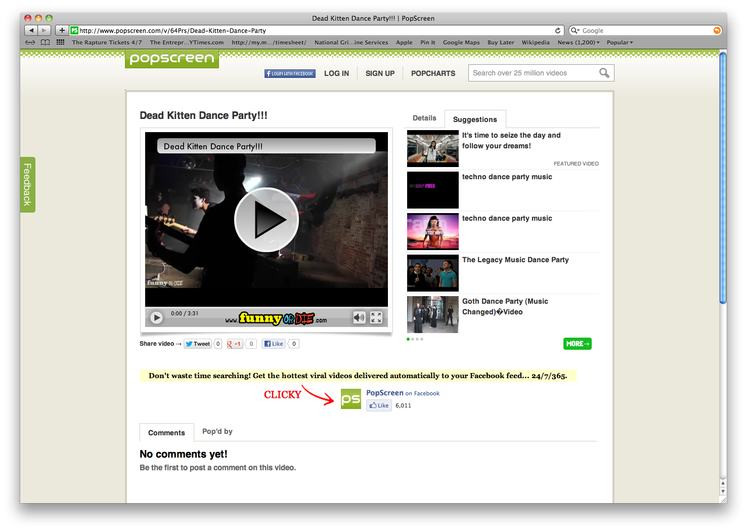Click the PopScreen logo
Image resolution: width=747 pixels, height=531 pixels.
pos(172,59)
